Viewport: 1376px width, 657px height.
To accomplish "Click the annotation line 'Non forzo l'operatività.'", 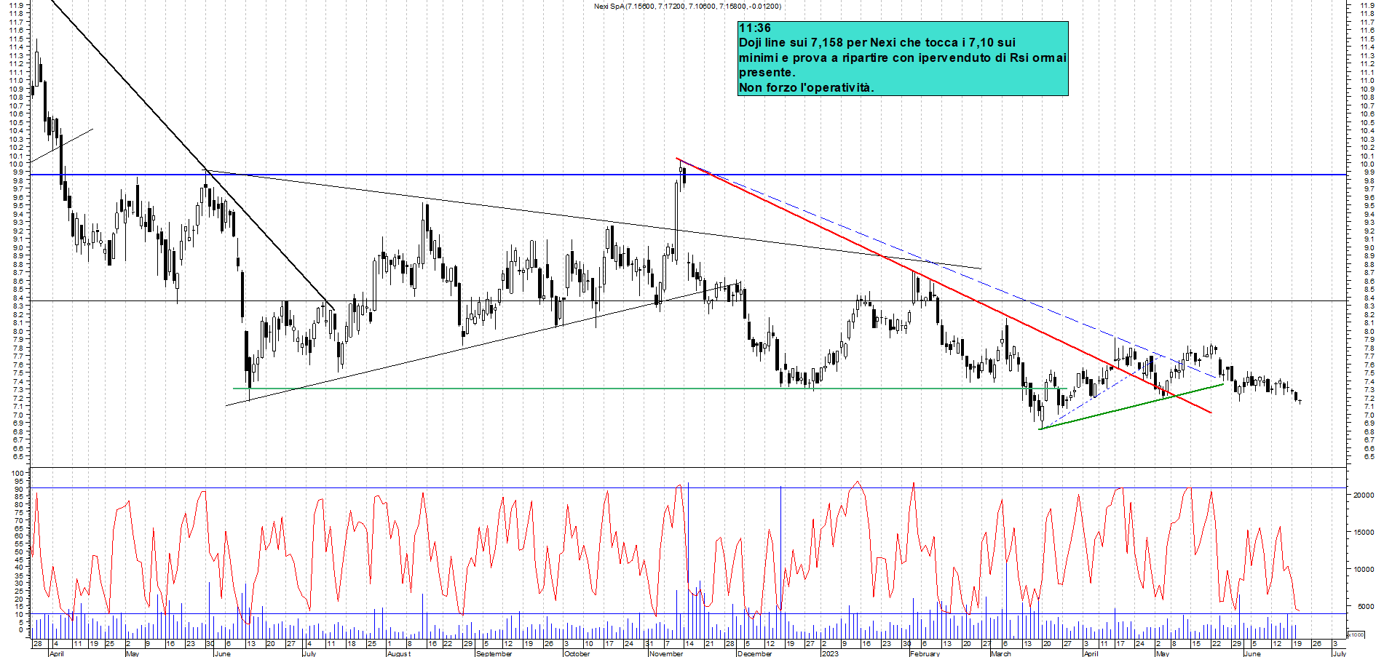I will (x=806, y=87).
